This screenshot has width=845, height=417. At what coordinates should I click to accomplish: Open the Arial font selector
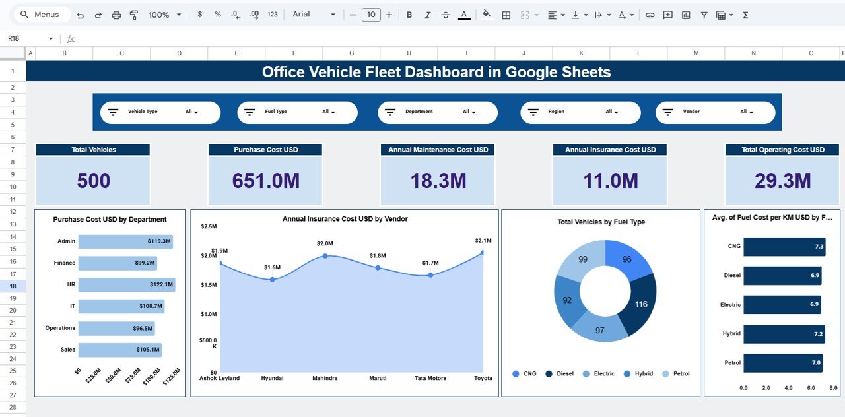click(x=310, y=14)
